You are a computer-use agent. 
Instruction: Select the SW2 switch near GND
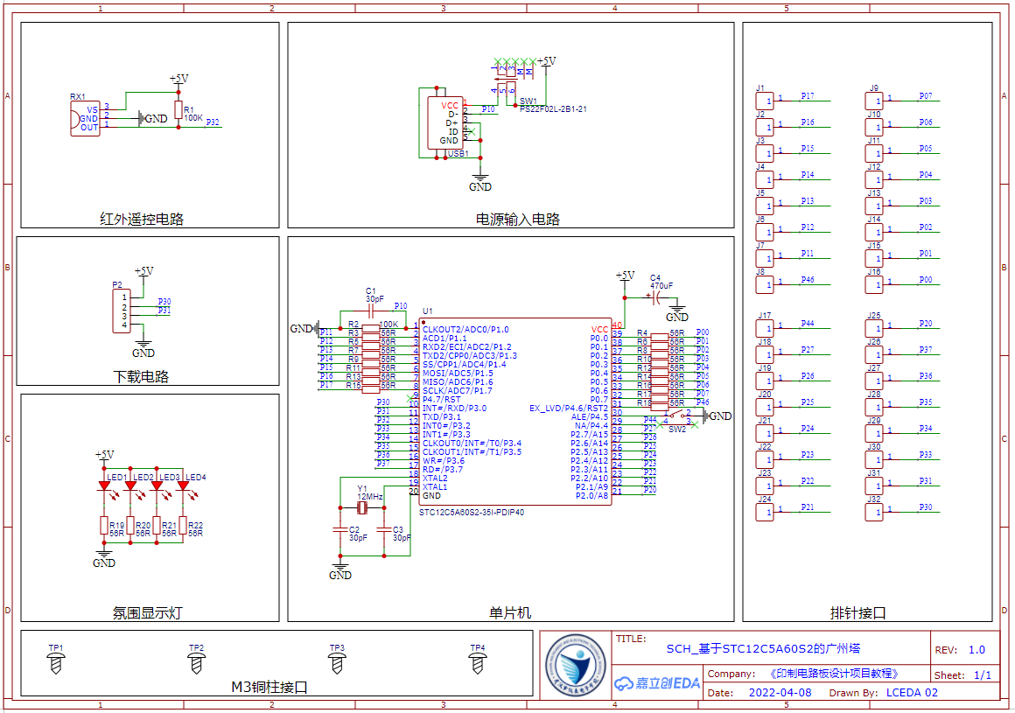pyautogui.click(x=678, y=416)
